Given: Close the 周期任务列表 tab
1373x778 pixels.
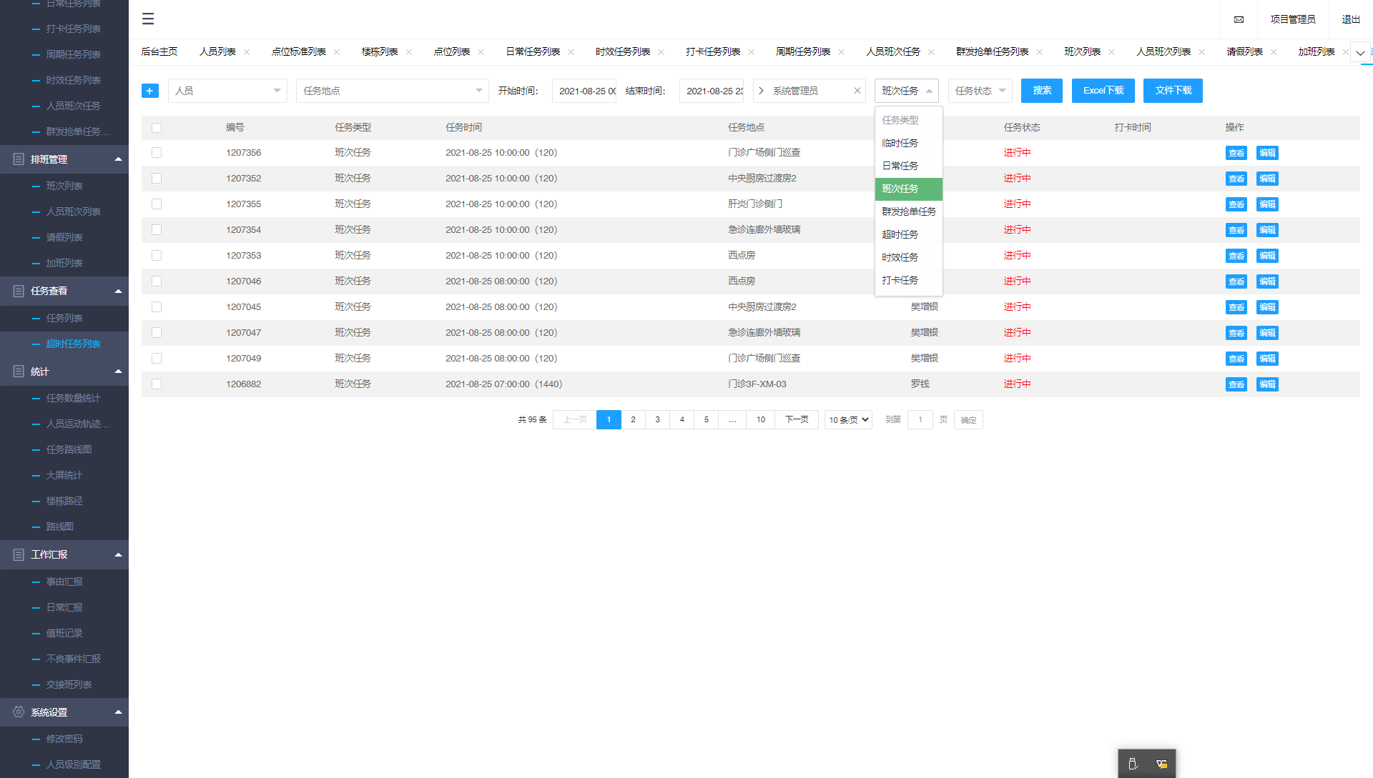Looking at the screenshot, I should point(842,52).
